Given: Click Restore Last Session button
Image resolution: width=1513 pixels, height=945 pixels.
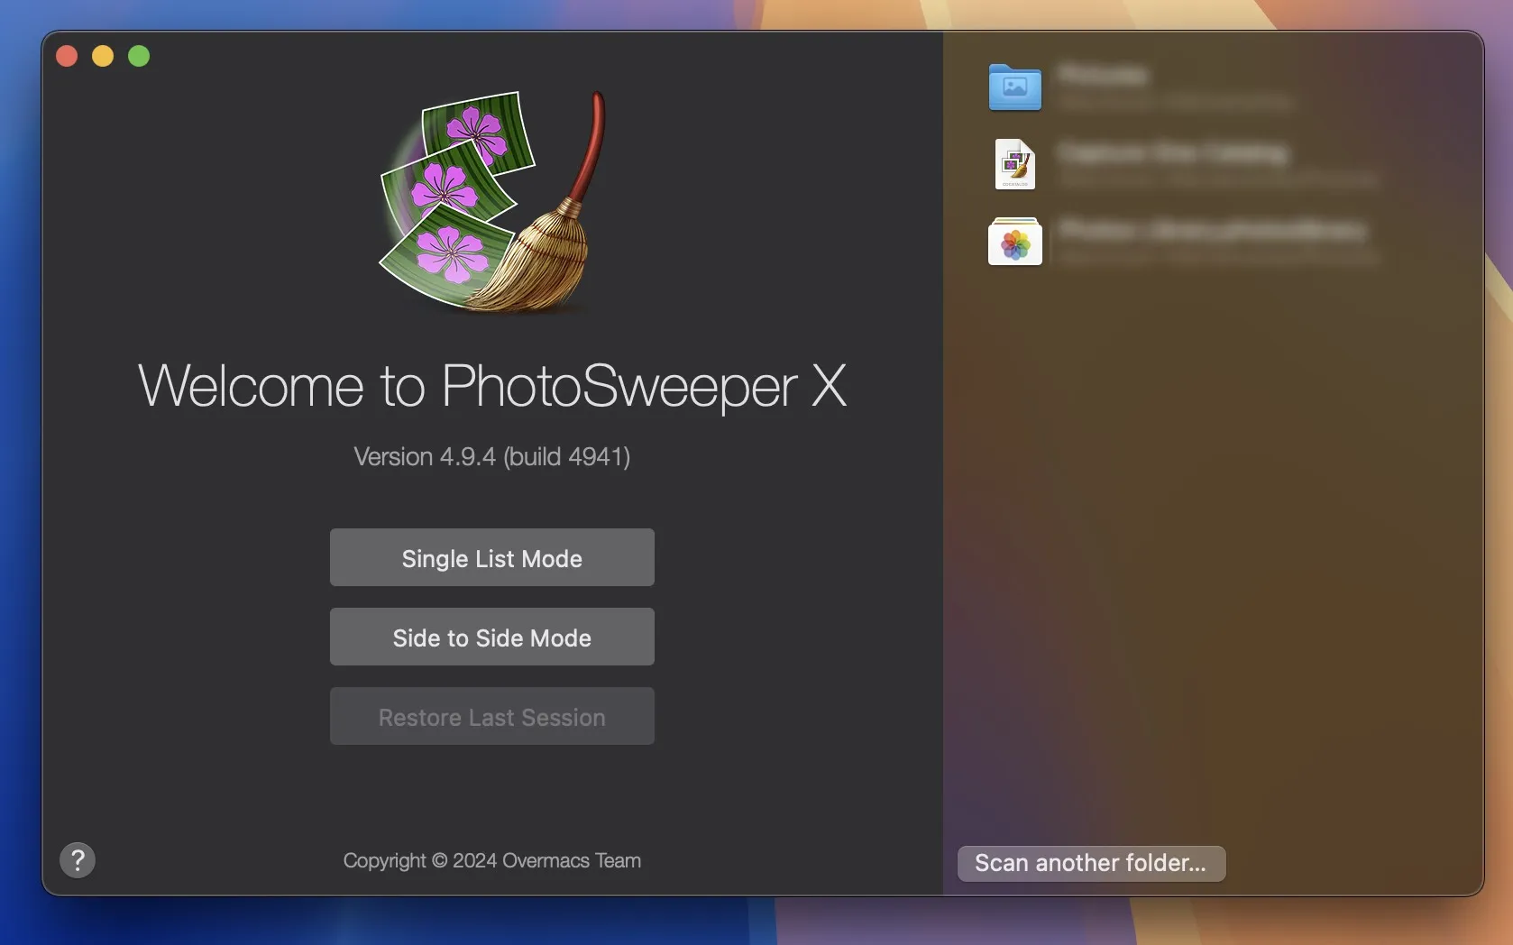Looking at the screenshot, I should click(492, 716).
